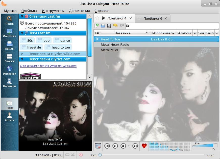Viewport: 220px width, 159px height.
Task: Open the Интернет sidebar tab
Action: coord(9,71)
